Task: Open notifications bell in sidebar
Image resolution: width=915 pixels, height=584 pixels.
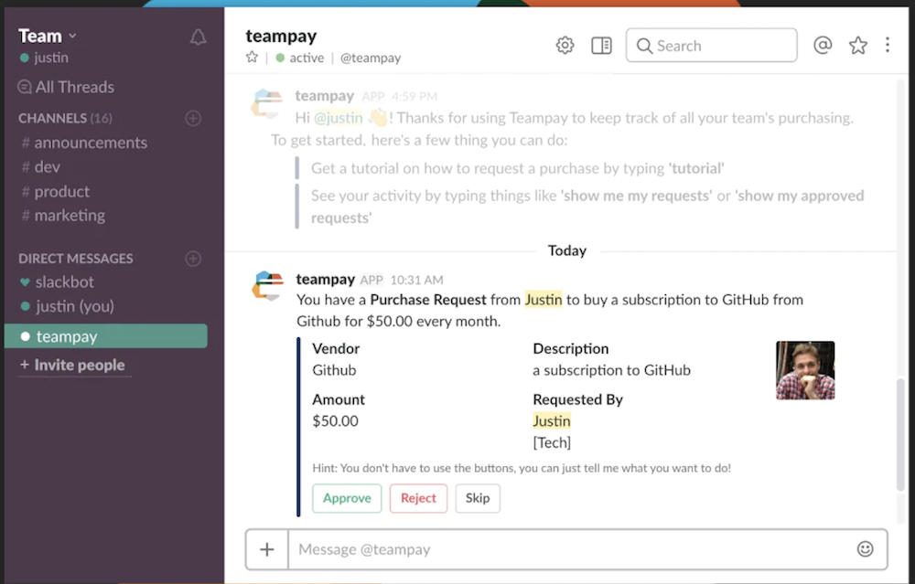Action: click(x=198, y=37)
